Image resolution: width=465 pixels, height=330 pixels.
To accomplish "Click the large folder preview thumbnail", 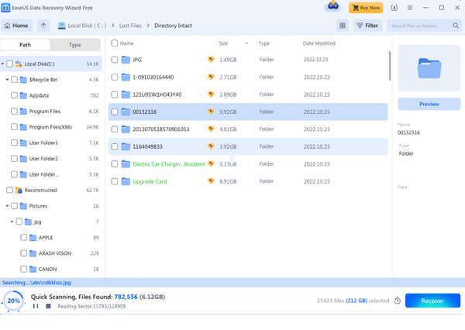I will tap(429, 68).
